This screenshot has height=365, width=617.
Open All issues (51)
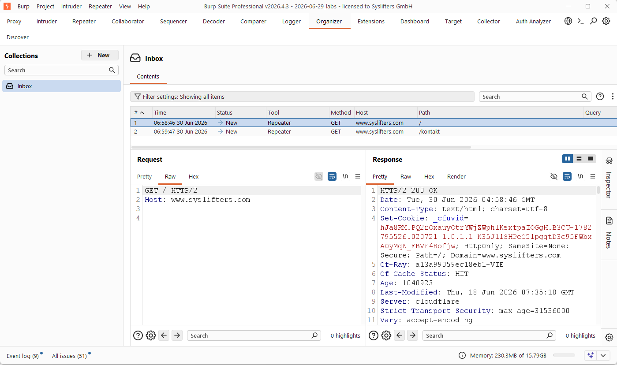click(x=69, y=356)
